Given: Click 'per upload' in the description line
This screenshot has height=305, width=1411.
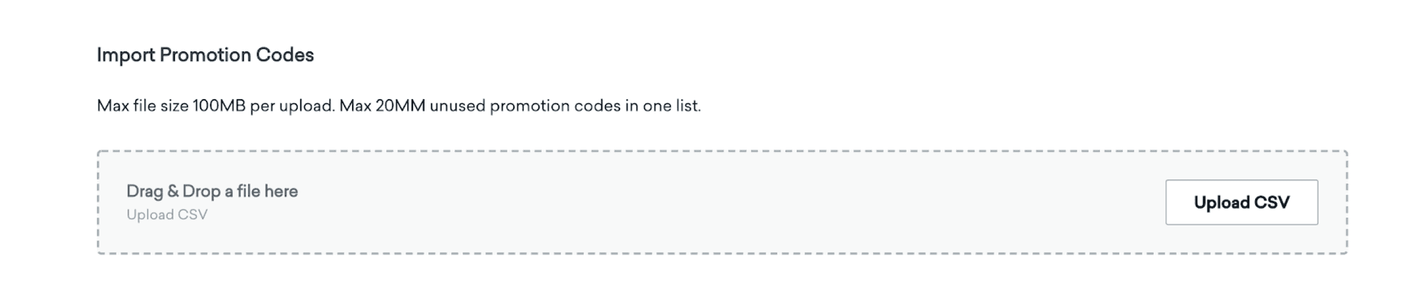Looking at the screenshot, I should 292,106.
